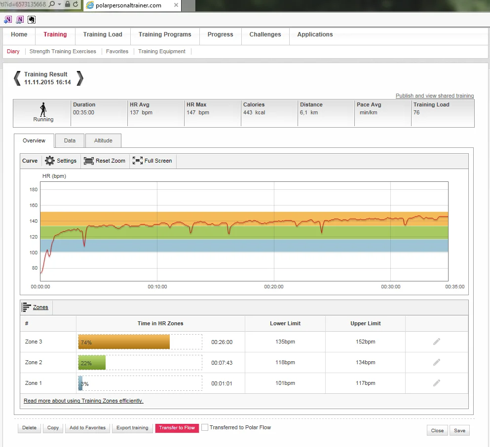Open Publish and view shared training link

(434, 96)
